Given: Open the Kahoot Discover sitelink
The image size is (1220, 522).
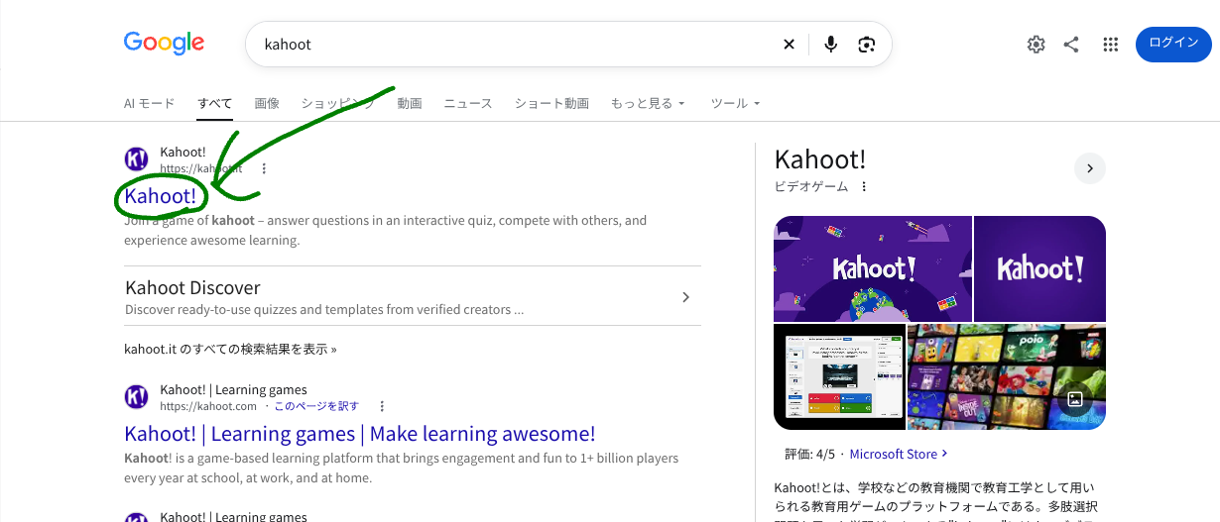Looking at the screenshot, I should point(192,288).
